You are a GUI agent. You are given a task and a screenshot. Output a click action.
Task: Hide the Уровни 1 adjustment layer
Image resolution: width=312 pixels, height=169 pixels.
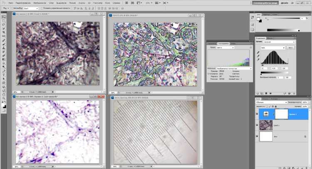(x=258, y=114)
